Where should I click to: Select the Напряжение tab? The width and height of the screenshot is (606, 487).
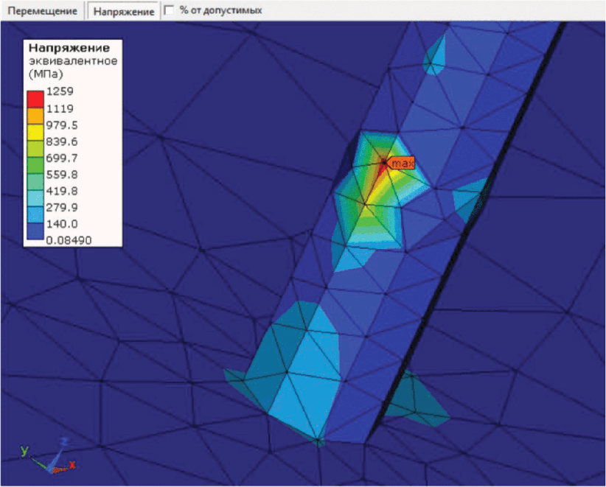pyautogui.click(x=124, y=11)
